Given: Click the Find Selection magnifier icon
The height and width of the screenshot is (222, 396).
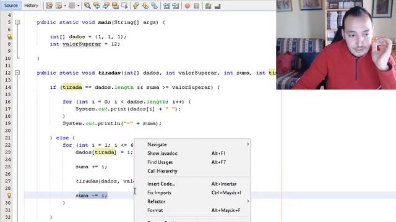Looking at the screenshot, I should [x=87, y=6].
